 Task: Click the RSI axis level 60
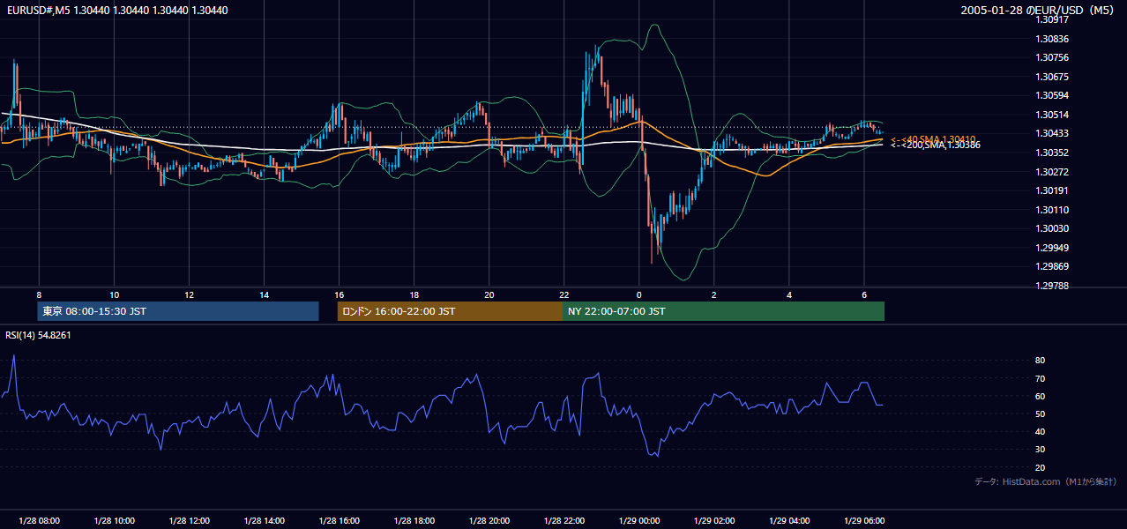(1041, 396)
